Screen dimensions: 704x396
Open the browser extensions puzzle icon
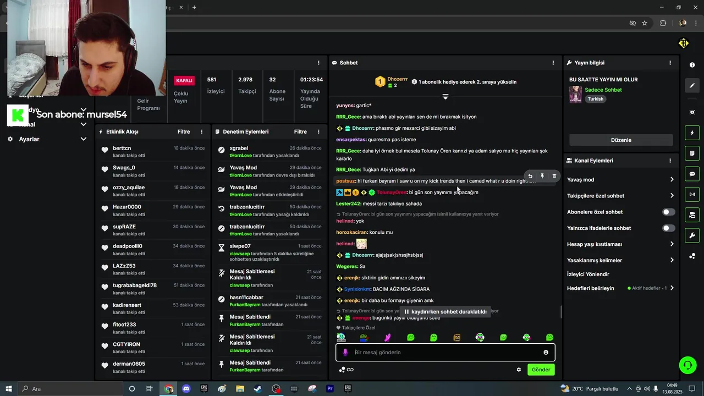click(663, 23)
